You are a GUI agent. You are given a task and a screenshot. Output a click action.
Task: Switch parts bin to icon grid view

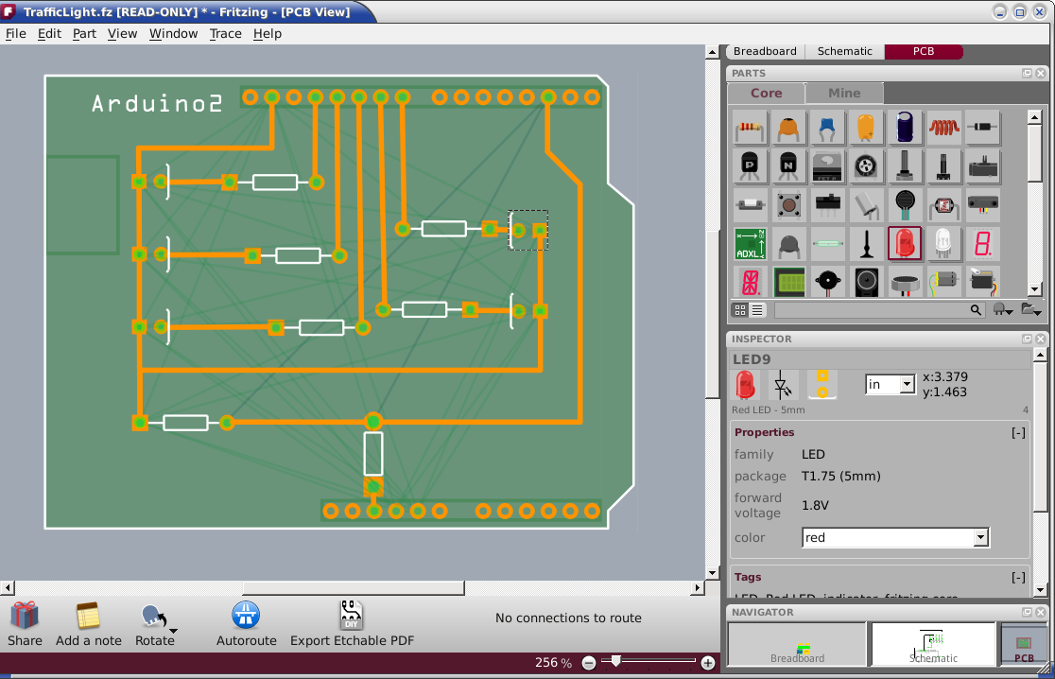(x=740, y=309)
